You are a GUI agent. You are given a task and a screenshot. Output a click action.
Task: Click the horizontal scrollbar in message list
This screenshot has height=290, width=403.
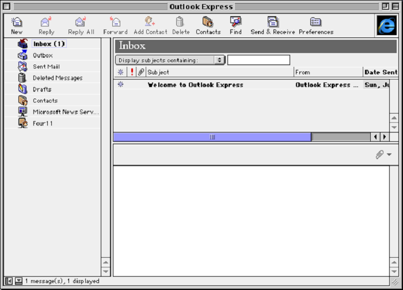[212, 137]
